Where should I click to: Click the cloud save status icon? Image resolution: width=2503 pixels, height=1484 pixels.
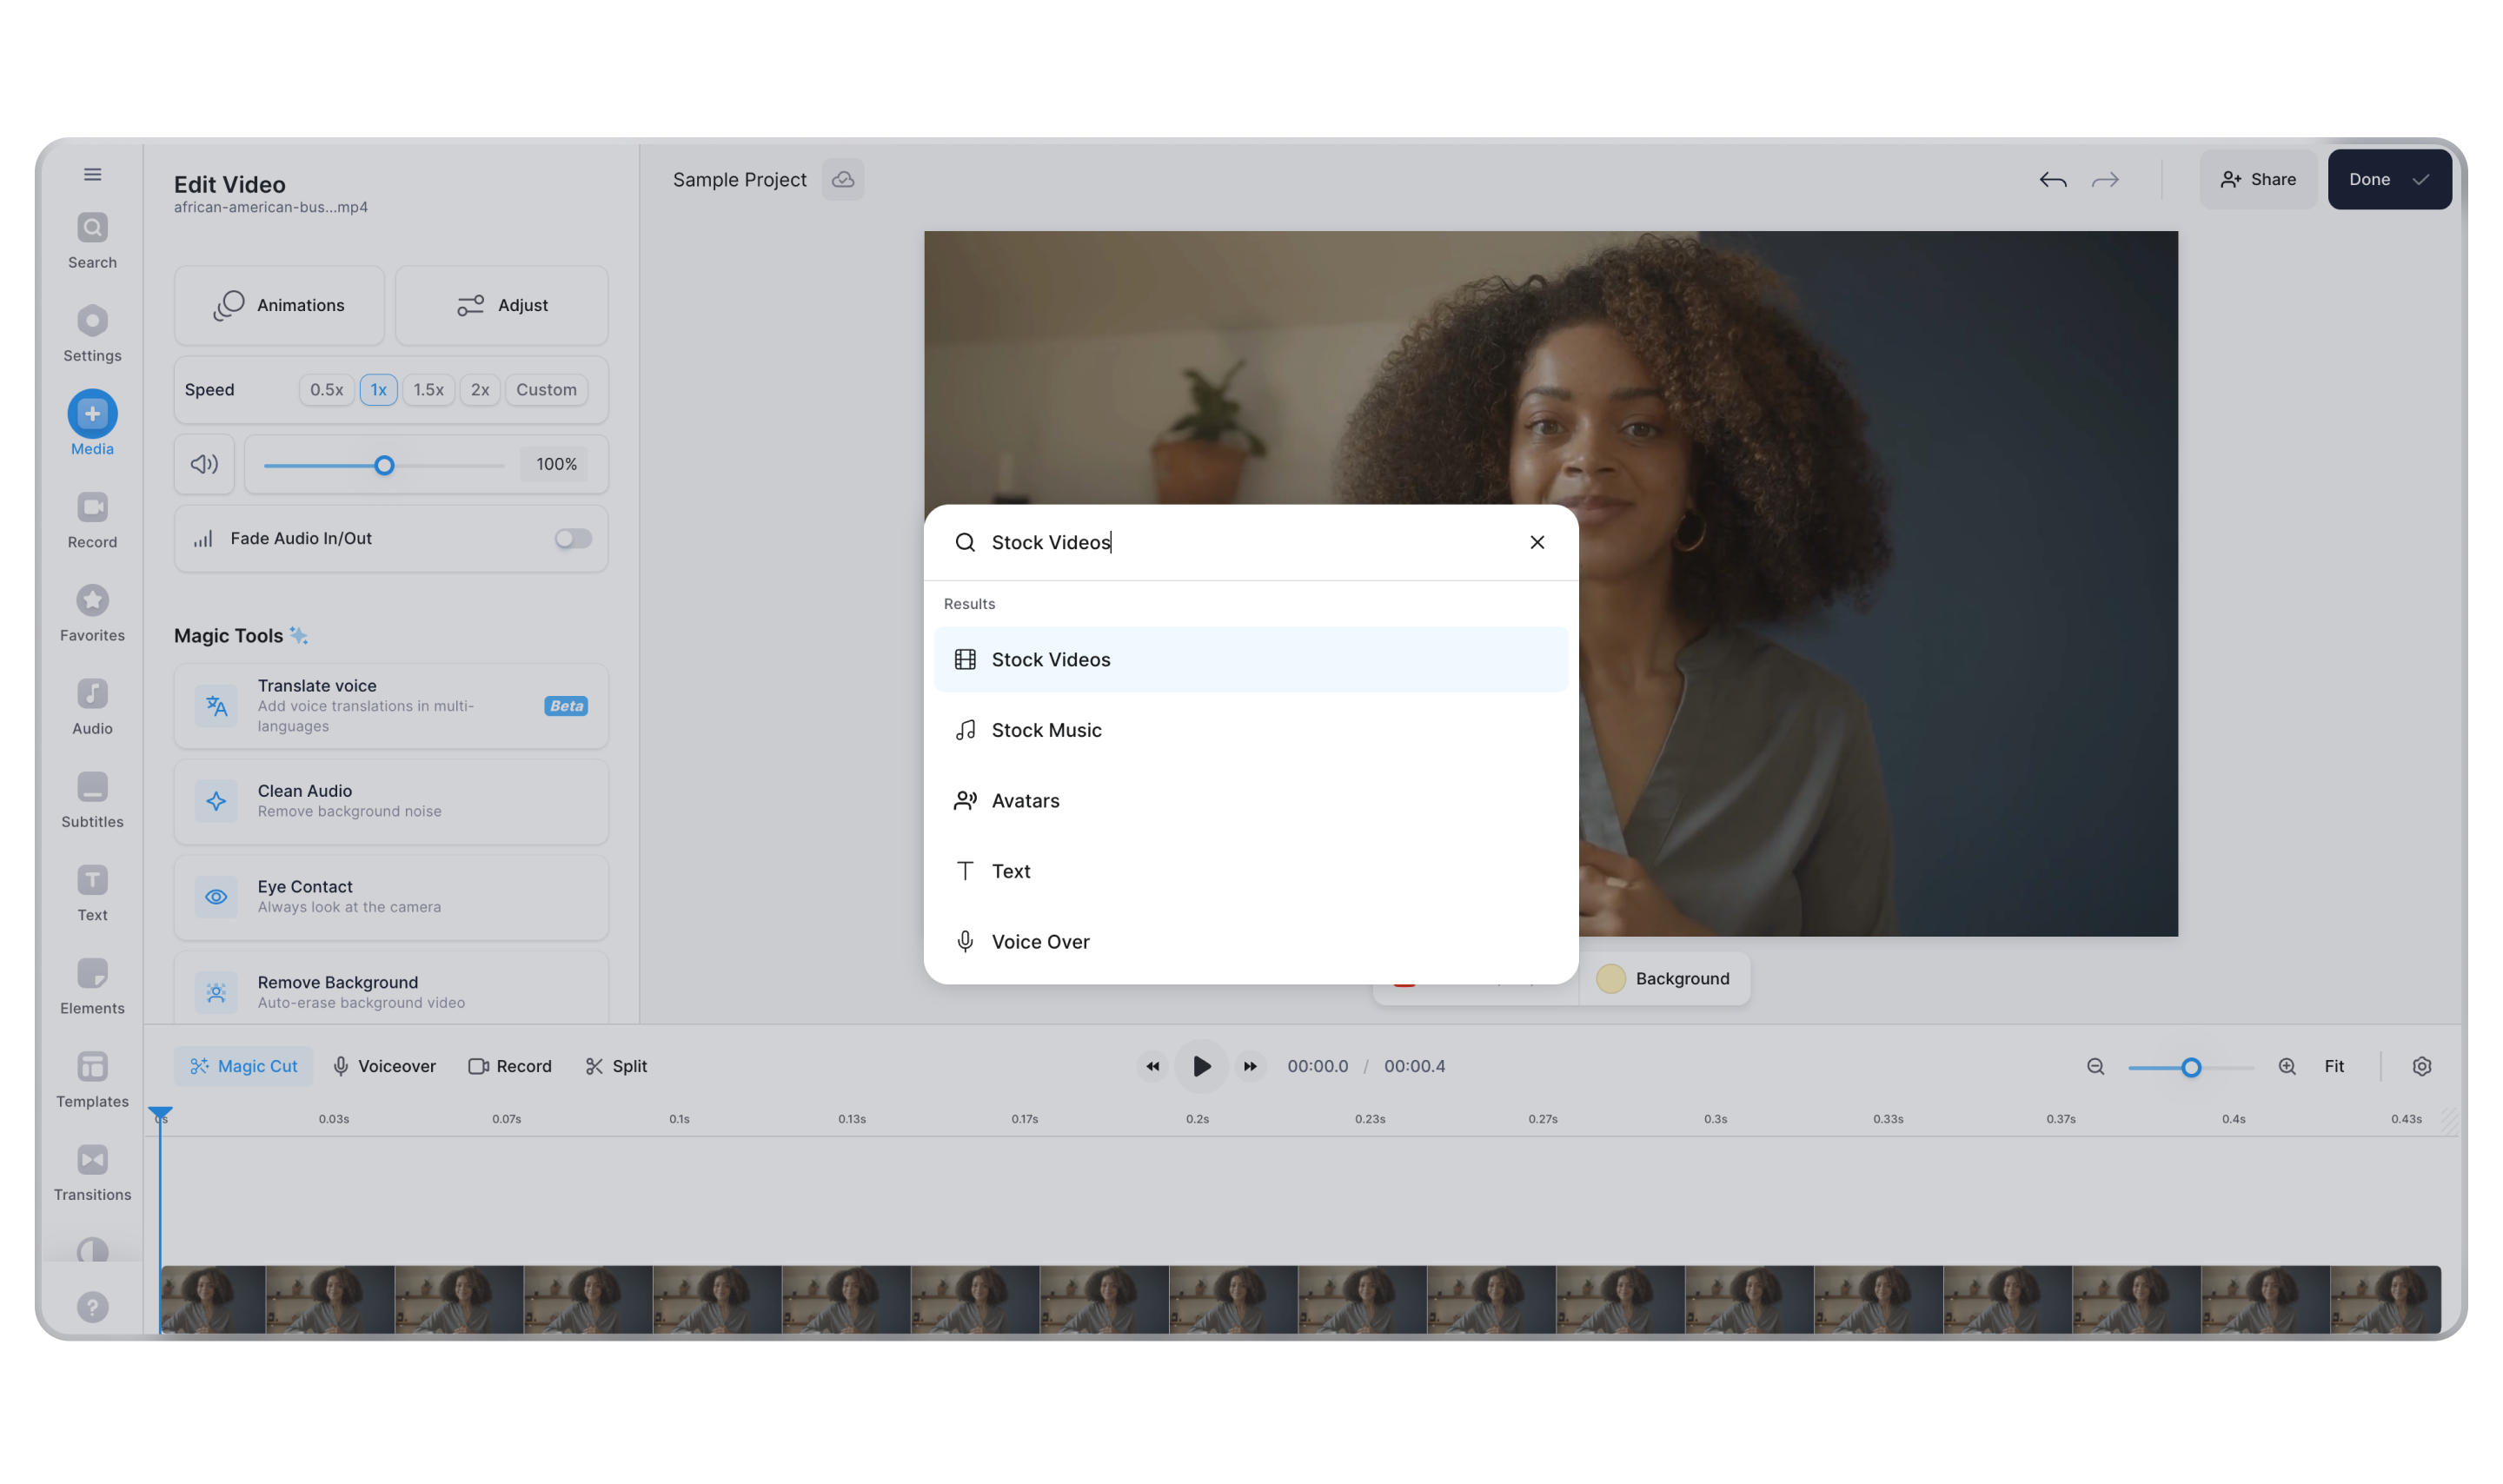pyautogui.click(x=843, y=180)
